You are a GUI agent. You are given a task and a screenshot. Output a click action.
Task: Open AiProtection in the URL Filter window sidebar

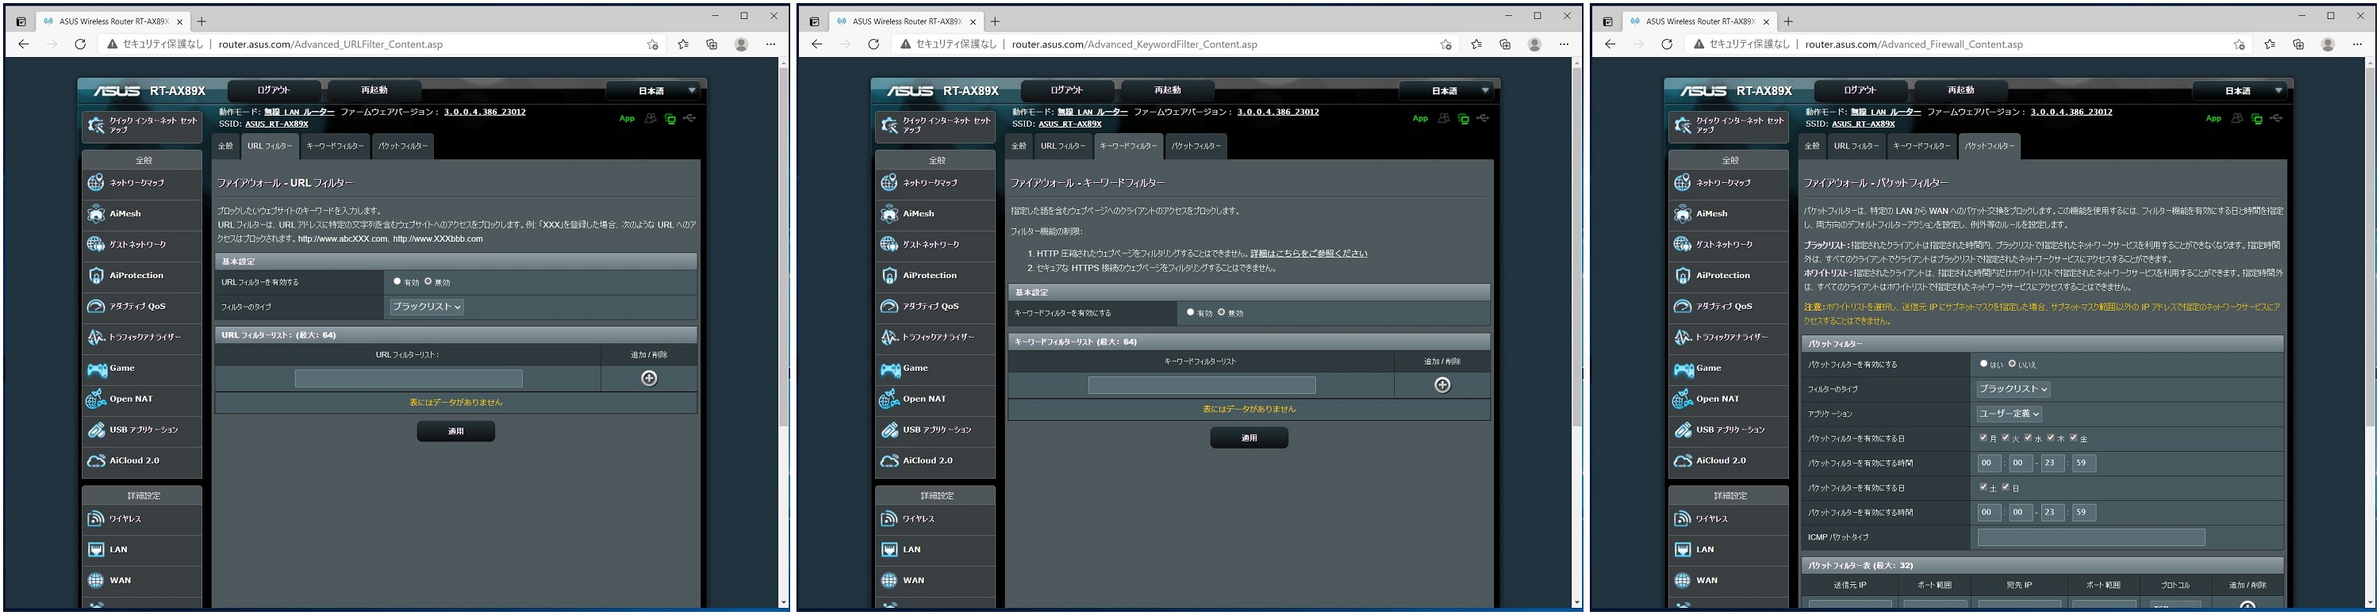tap(141, 275)
